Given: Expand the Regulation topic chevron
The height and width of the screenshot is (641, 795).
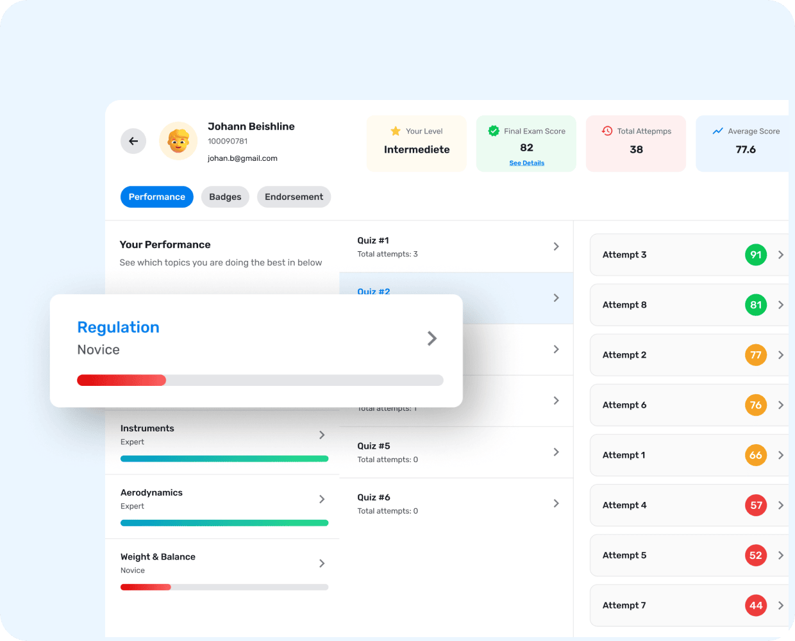Looking at the screenshot, I should [432, 338].
